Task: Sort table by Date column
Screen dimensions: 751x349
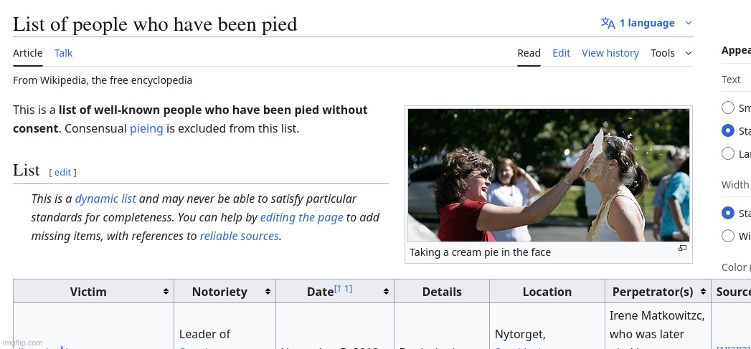Action: 386,292
